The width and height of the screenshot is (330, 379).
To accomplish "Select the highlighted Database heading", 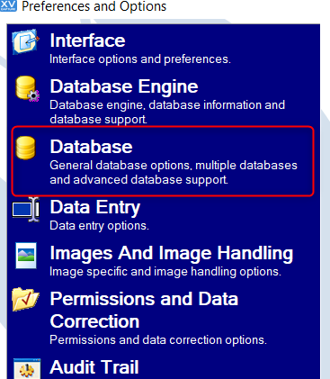I will (91, 147).
